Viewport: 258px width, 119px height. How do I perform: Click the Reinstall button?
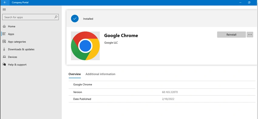[231, 34]
